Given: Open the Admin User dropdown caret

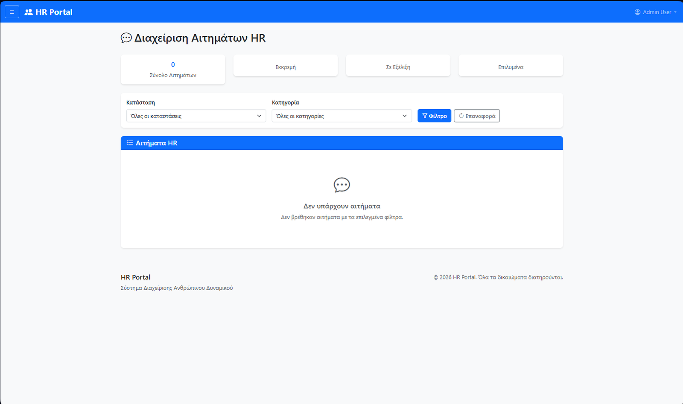Looking at the screenshot, I should [x=675, y=12].
